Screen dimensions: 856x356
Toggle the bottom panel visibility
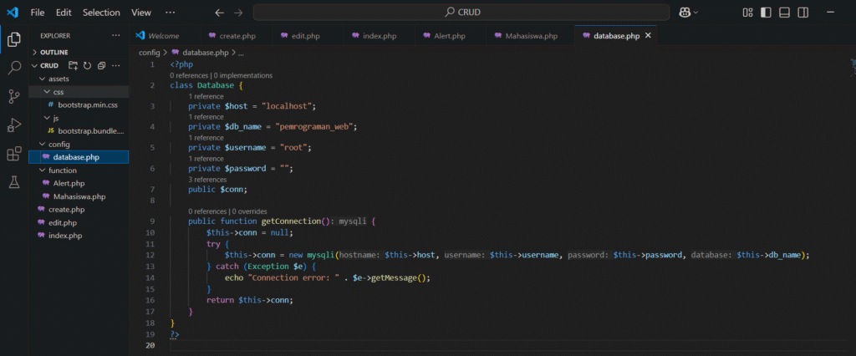tap(784, 13)
